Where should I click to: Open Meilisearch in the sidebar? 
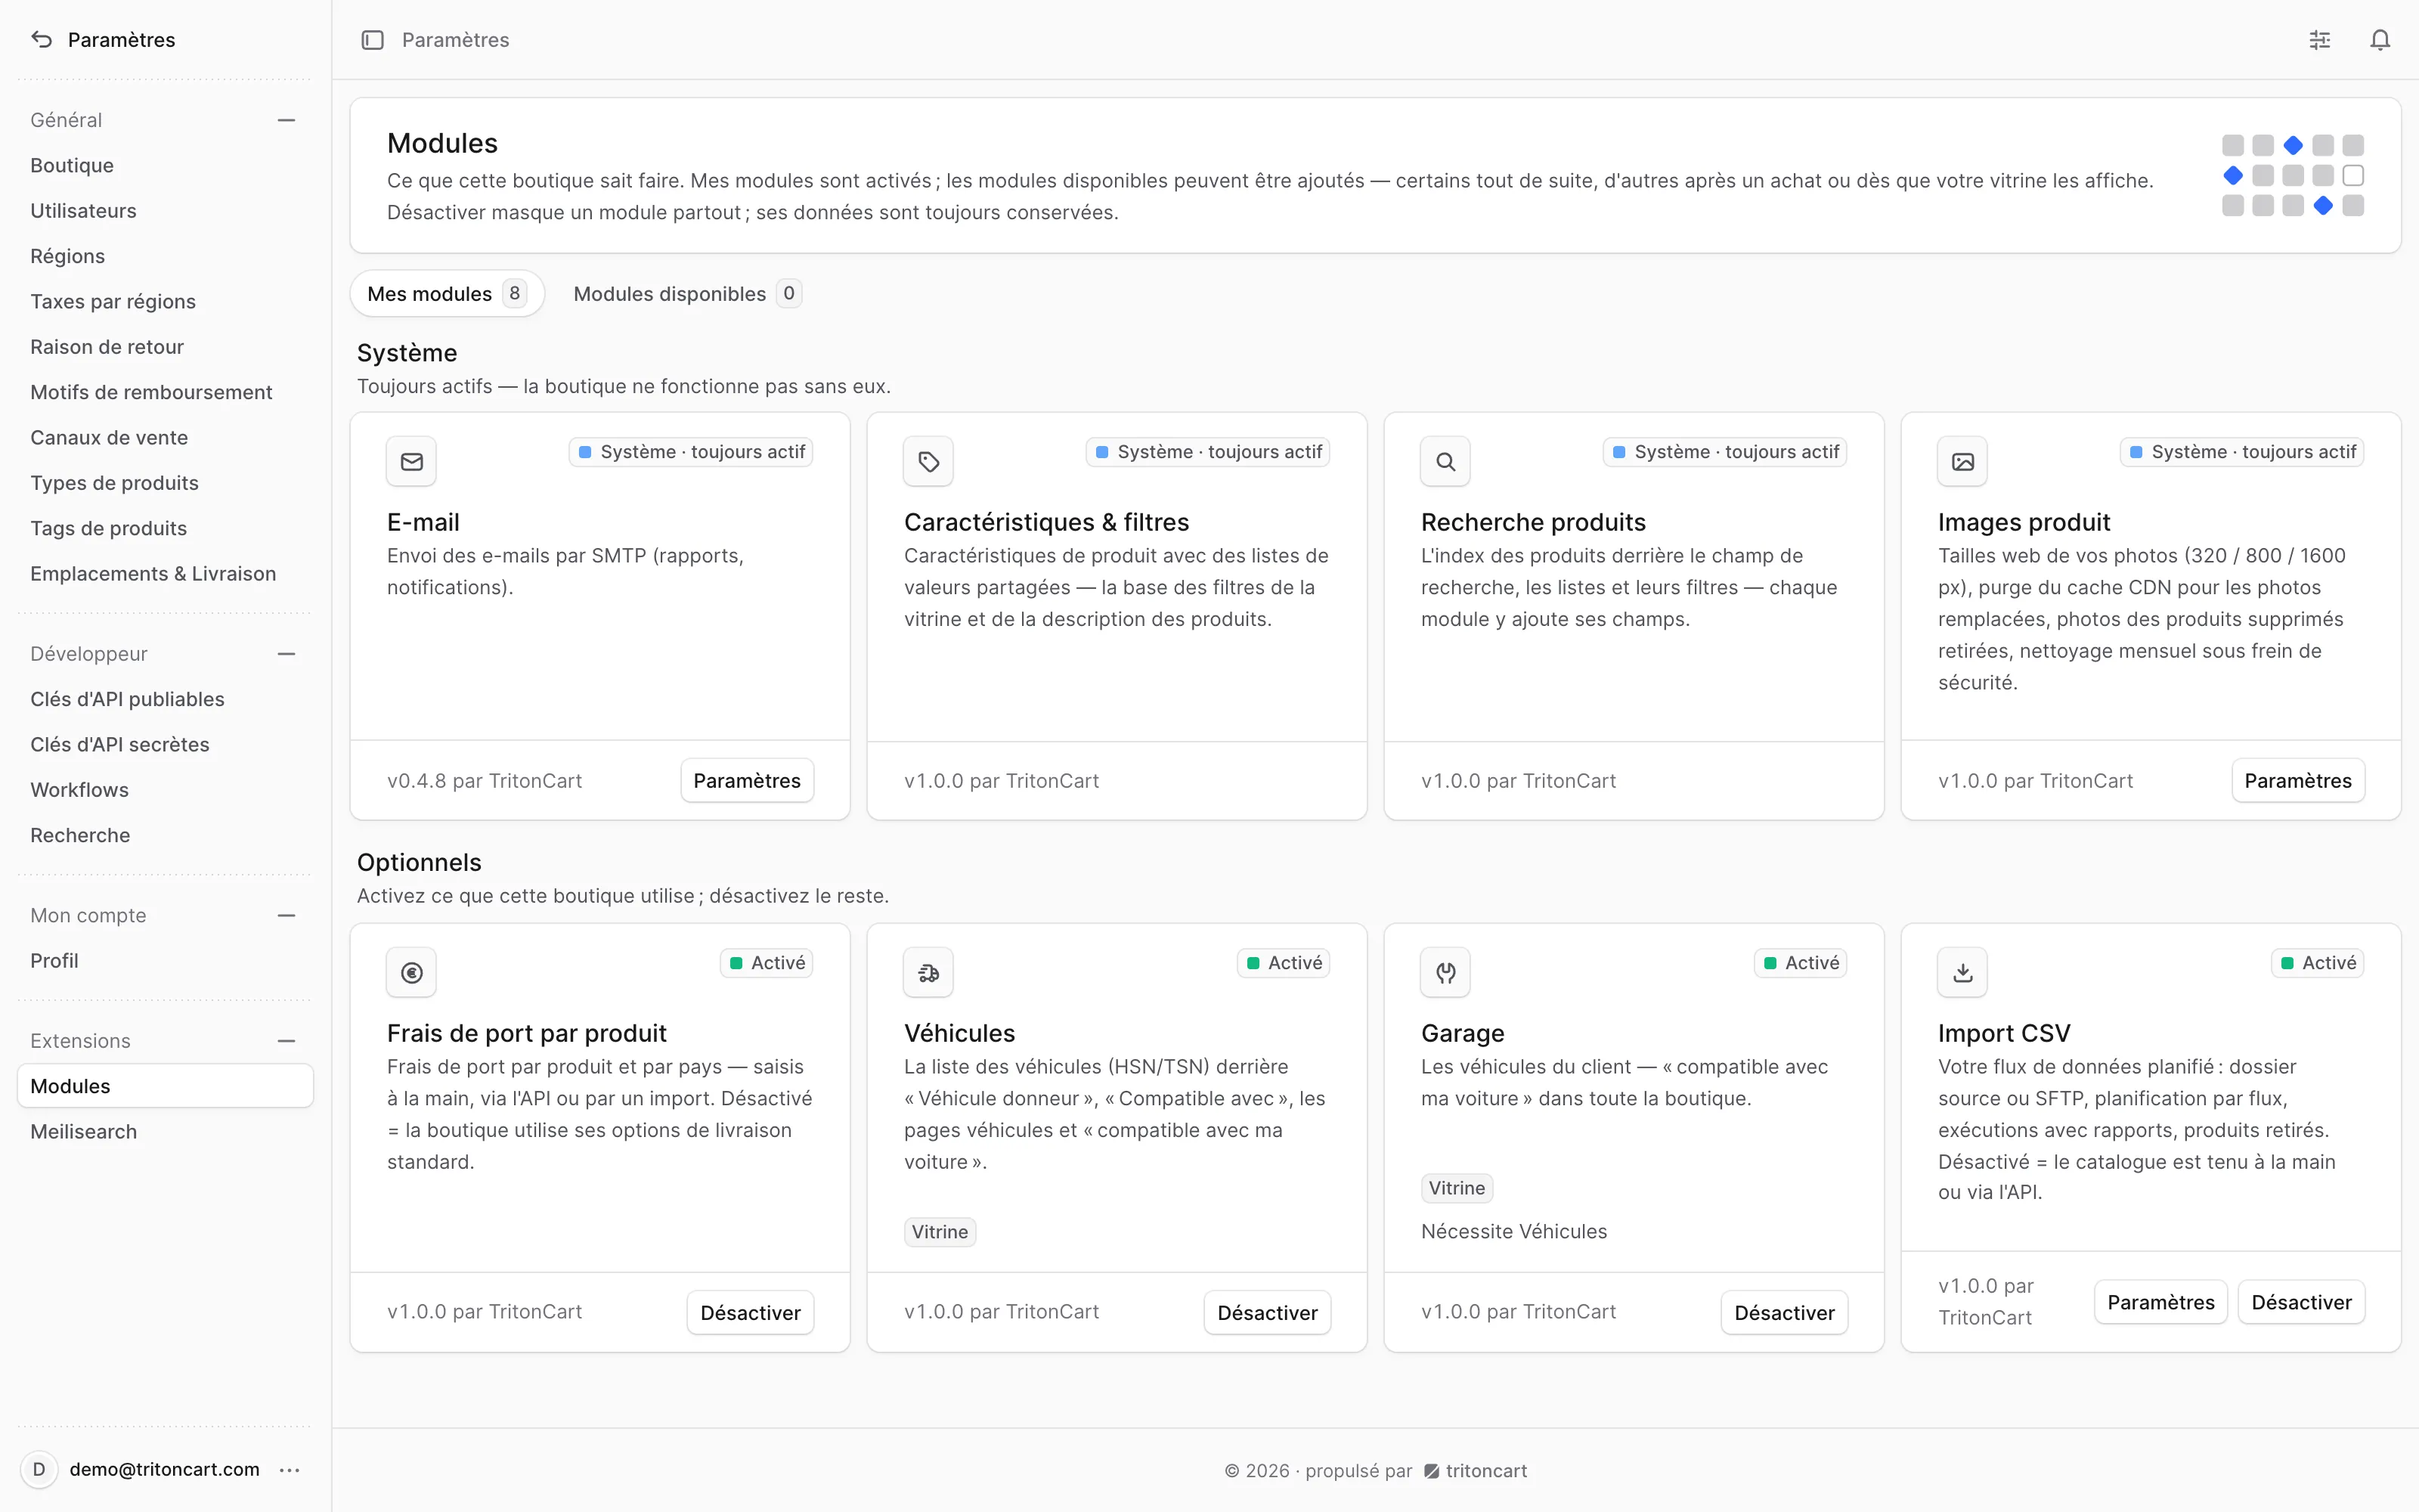165,1131
